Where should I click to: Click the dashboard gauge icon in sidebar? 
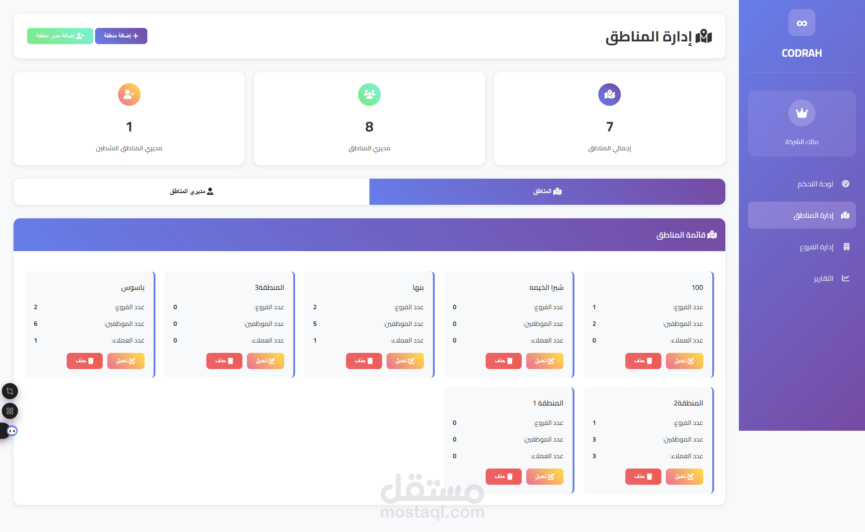point(846,184)
